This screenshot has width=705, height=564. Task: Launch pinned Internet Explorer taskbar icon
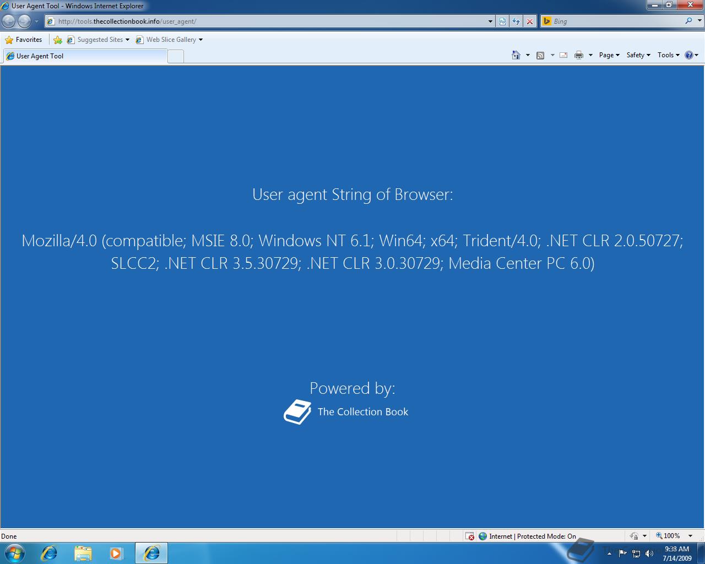50,553
